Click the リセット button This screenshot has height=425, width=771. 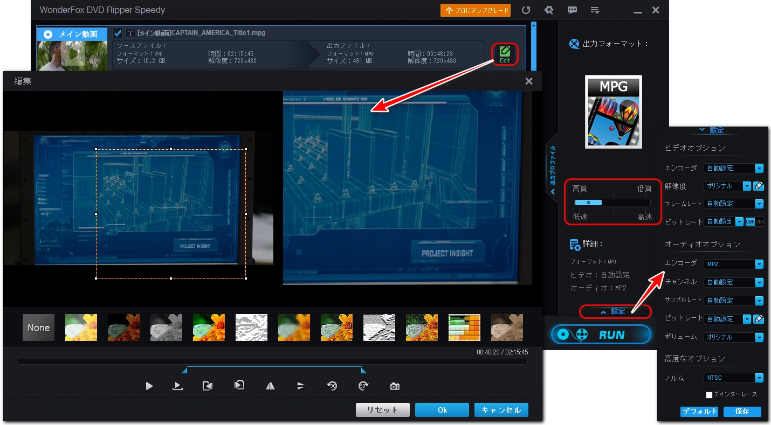tap(382, 410)
